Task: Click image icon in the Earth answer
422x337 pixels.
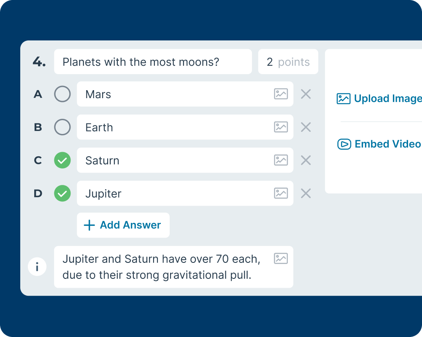Action: click(x=281, y=127)
